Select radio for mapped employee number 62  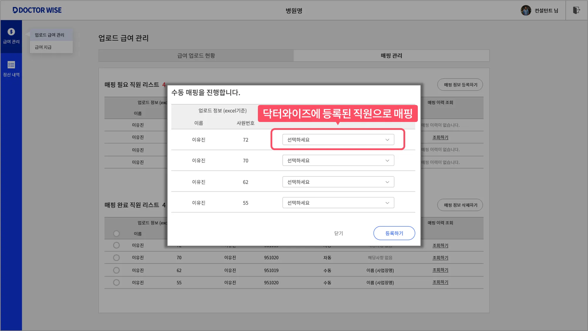tap(116, 270)
